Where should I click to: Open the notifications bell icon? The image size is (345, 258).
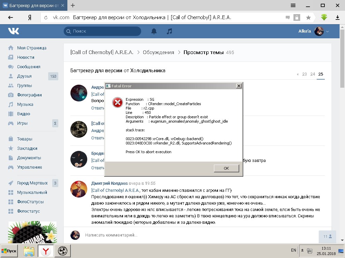154,31
